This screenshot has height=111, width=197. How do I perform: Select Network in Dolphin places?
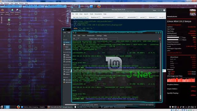[x=67, y=45]
